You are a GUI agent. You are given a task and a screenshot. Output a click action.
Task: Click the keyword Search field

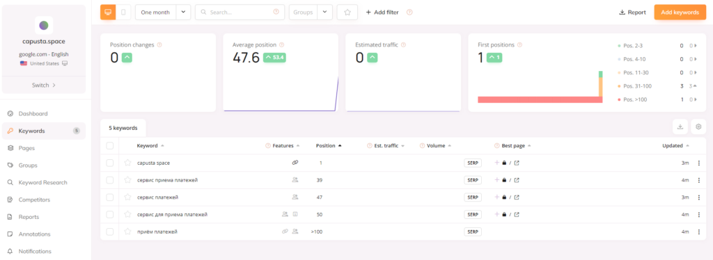click(x=240, y=13)
